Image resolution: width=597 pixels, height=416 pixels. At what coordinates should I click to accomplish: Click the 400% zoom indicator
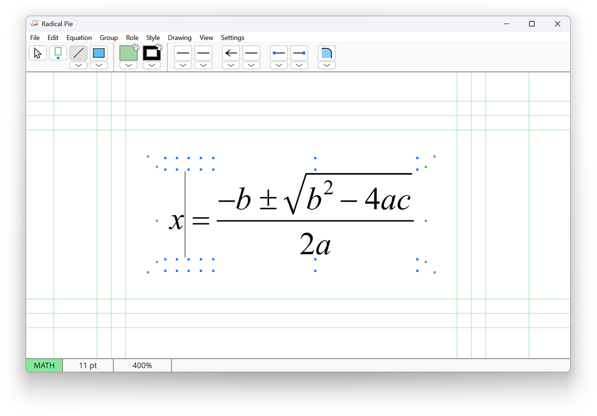[142, 365]
